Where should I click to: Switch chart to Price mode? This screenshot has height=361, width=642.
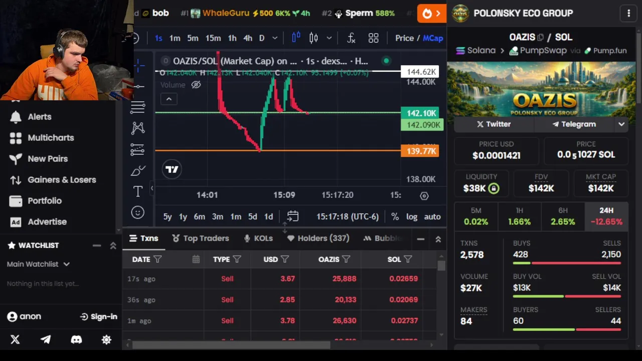(404, 38)
